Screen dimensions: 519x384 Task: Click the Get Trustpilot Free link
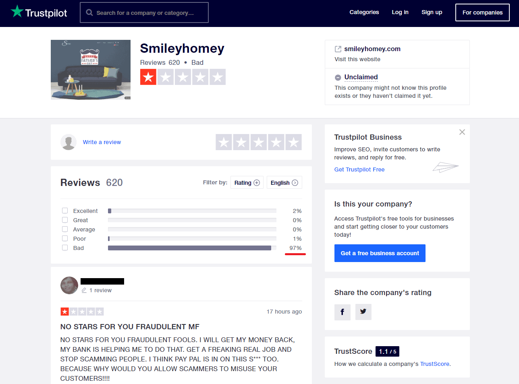[x=359, y=169]
